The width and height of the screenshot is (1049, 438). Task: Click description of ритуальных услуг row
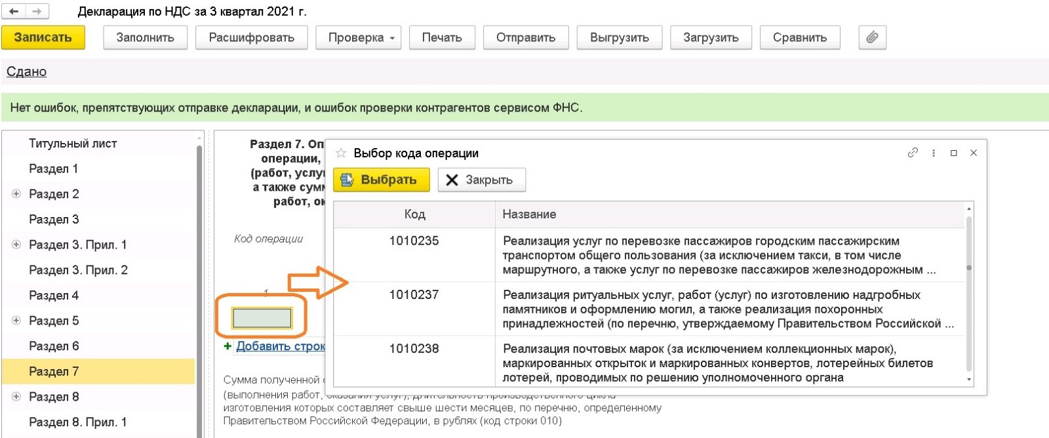coord(728,309)
